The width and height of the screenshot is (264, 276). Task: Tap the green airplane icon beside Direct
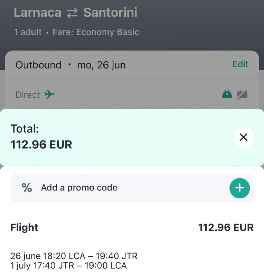(x=49, y=94)
